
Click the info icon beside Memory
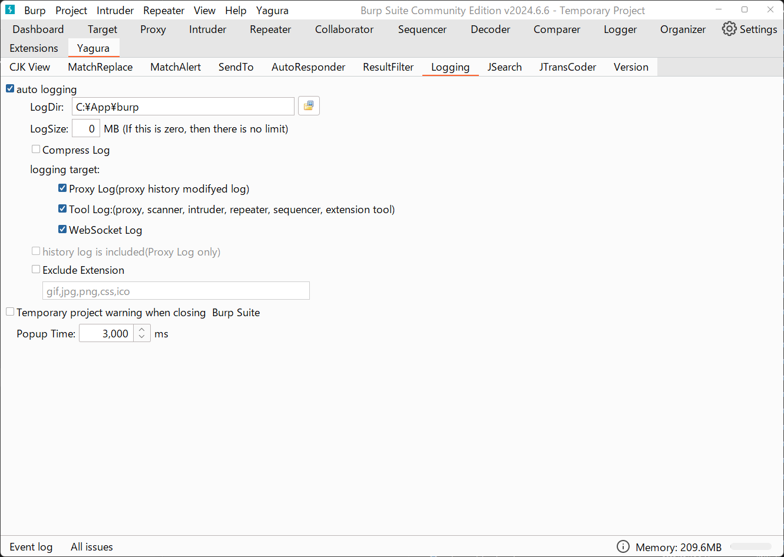pos(623,546)
